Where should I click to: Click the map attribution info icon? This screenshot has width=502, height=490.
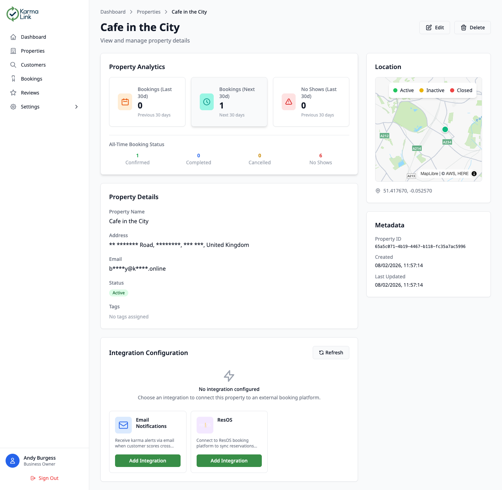click(x=474, y=173)
